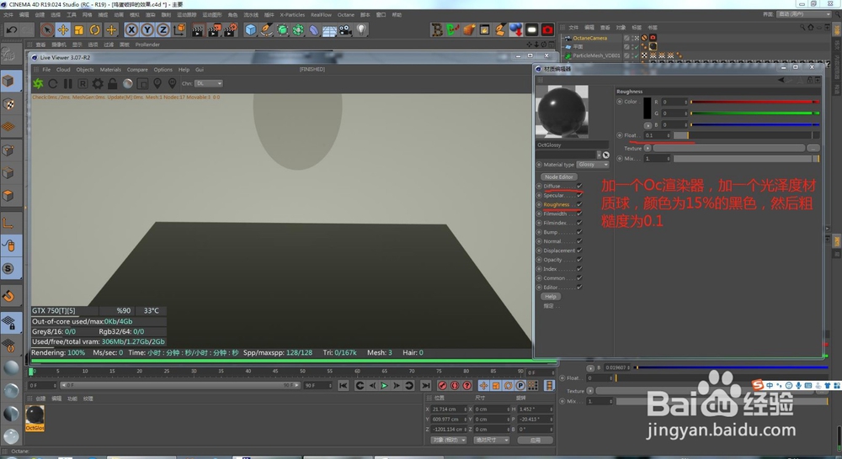Viewport: 842px width, 459px height.
Task: Open the Octane menu in main menu bar
Action: 345,15
